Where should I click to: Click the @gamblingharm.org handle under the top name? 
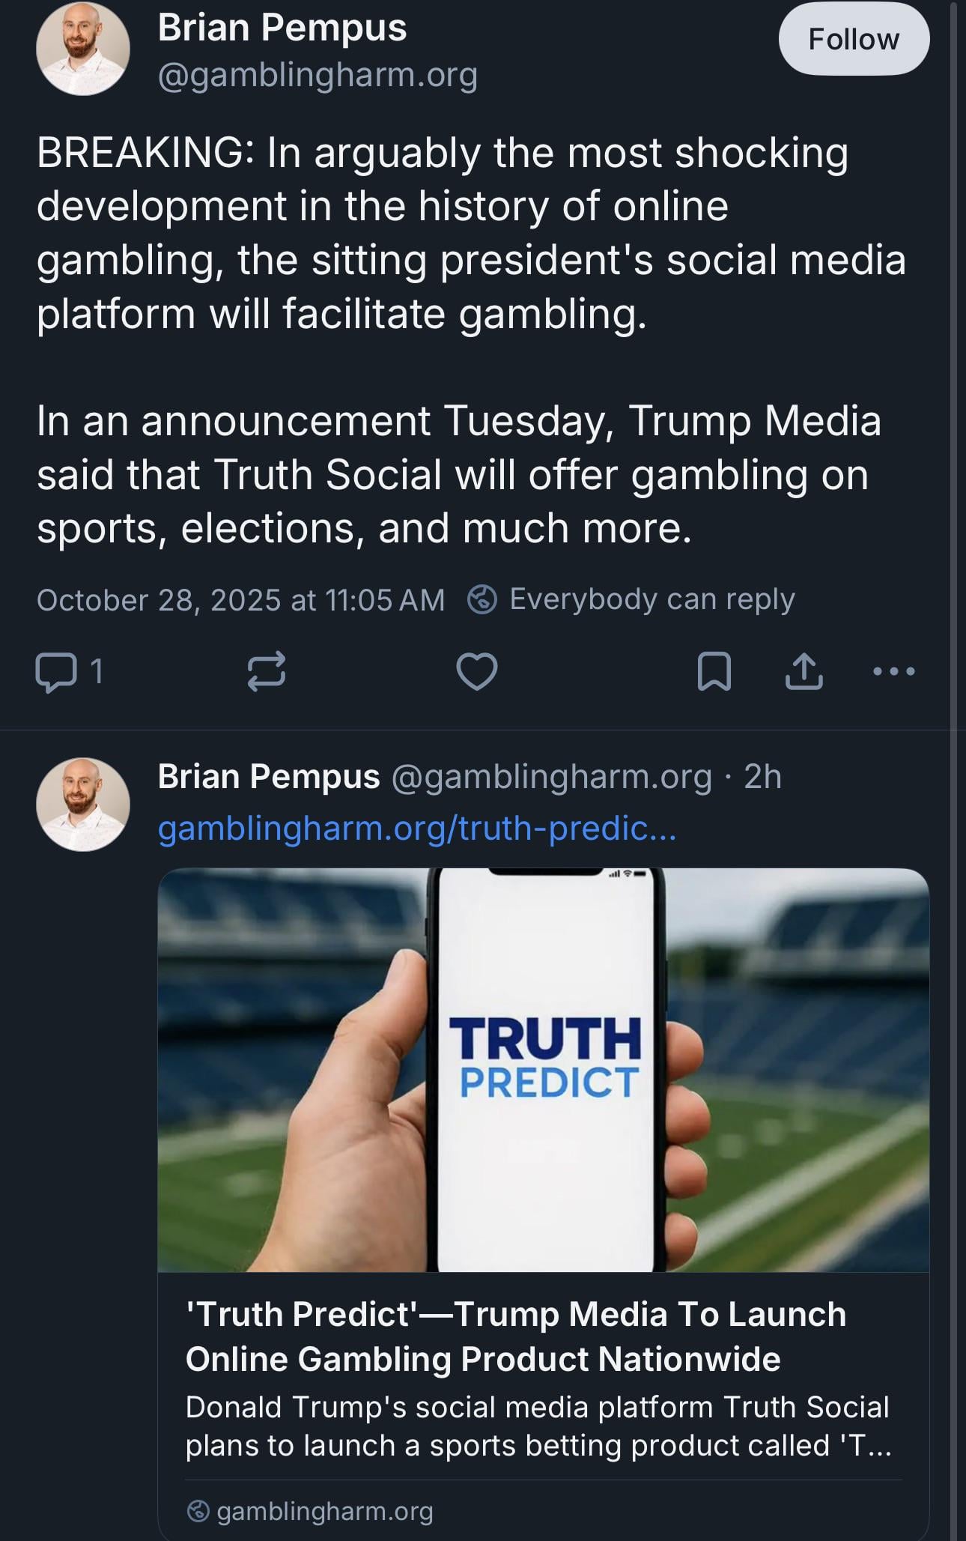318,75
